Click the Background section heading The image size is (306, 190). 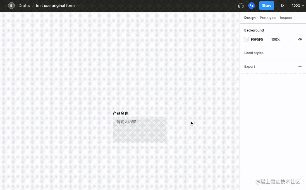pyautogui.click(x=254, y=30)
